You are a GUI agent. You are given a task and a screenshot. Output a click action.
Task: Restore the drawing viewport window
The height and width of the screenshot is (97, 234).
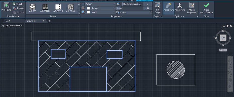227,26
